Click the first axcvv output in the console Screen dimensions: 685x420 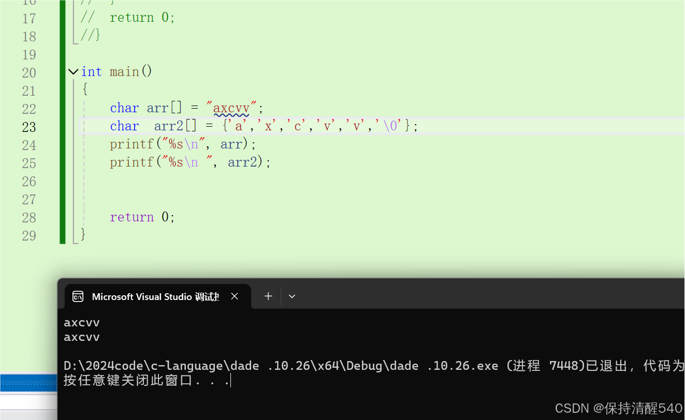pos(81,322)
